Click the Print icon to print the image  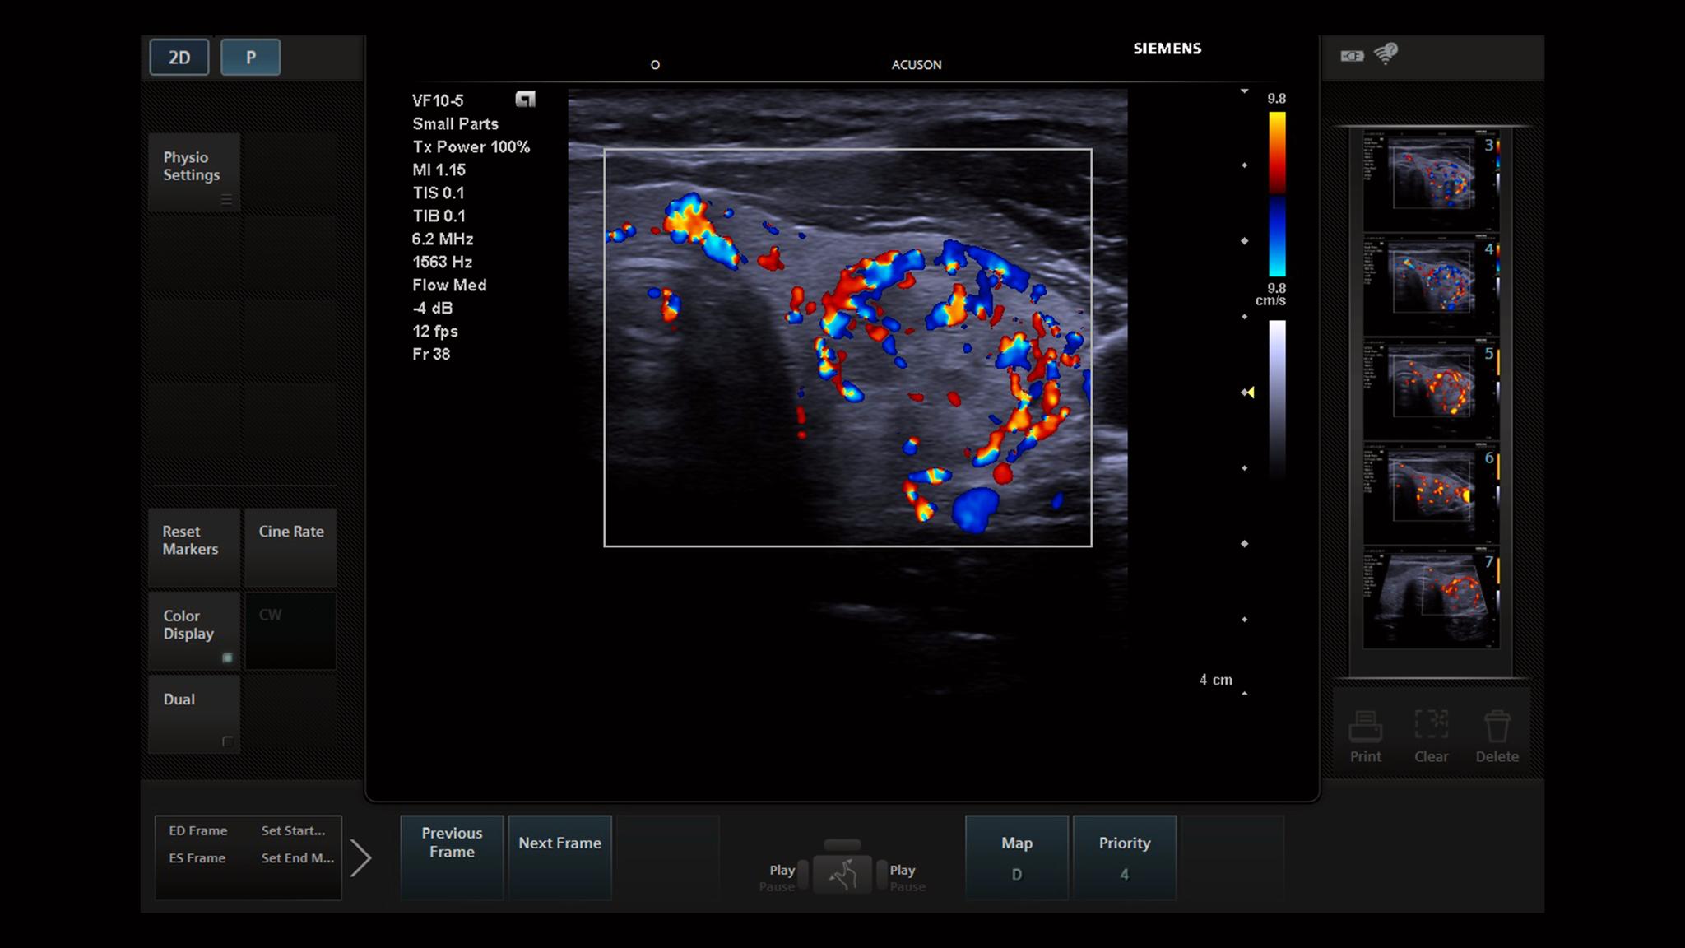point(1365,732)
